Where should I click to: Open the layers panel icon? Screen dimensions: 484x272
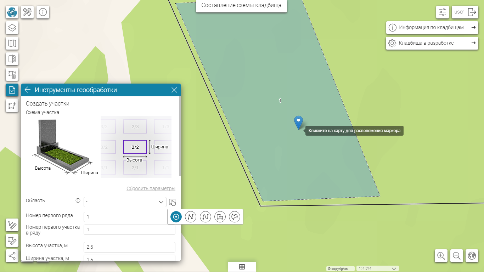tap(12, 28)
